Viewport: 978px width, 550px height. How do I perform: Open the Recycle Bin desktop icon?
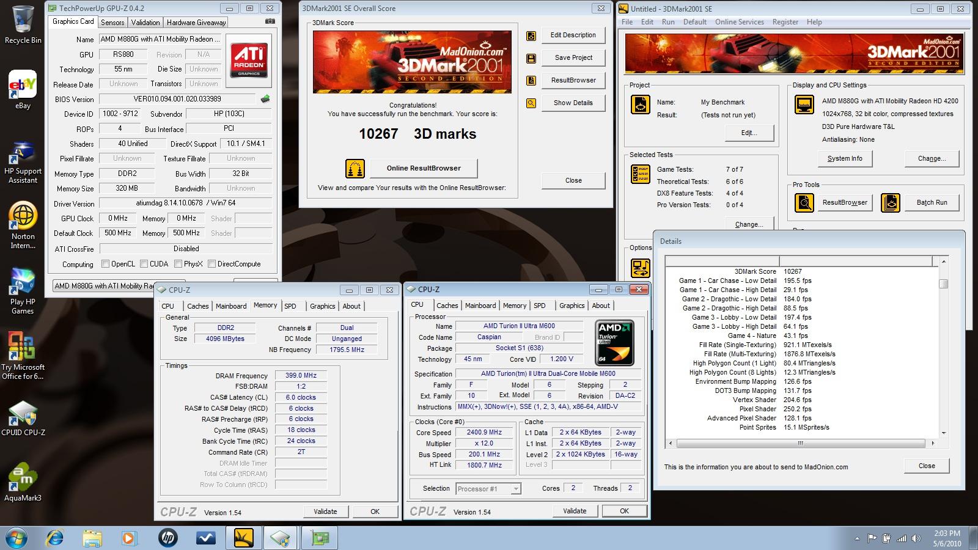23,24
